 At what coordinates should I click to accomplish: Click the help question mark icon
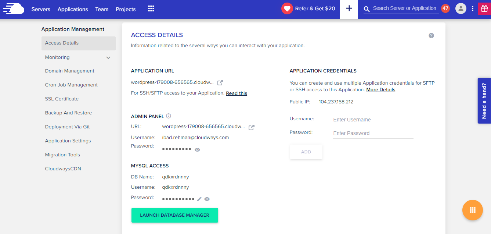pos(431,36)
